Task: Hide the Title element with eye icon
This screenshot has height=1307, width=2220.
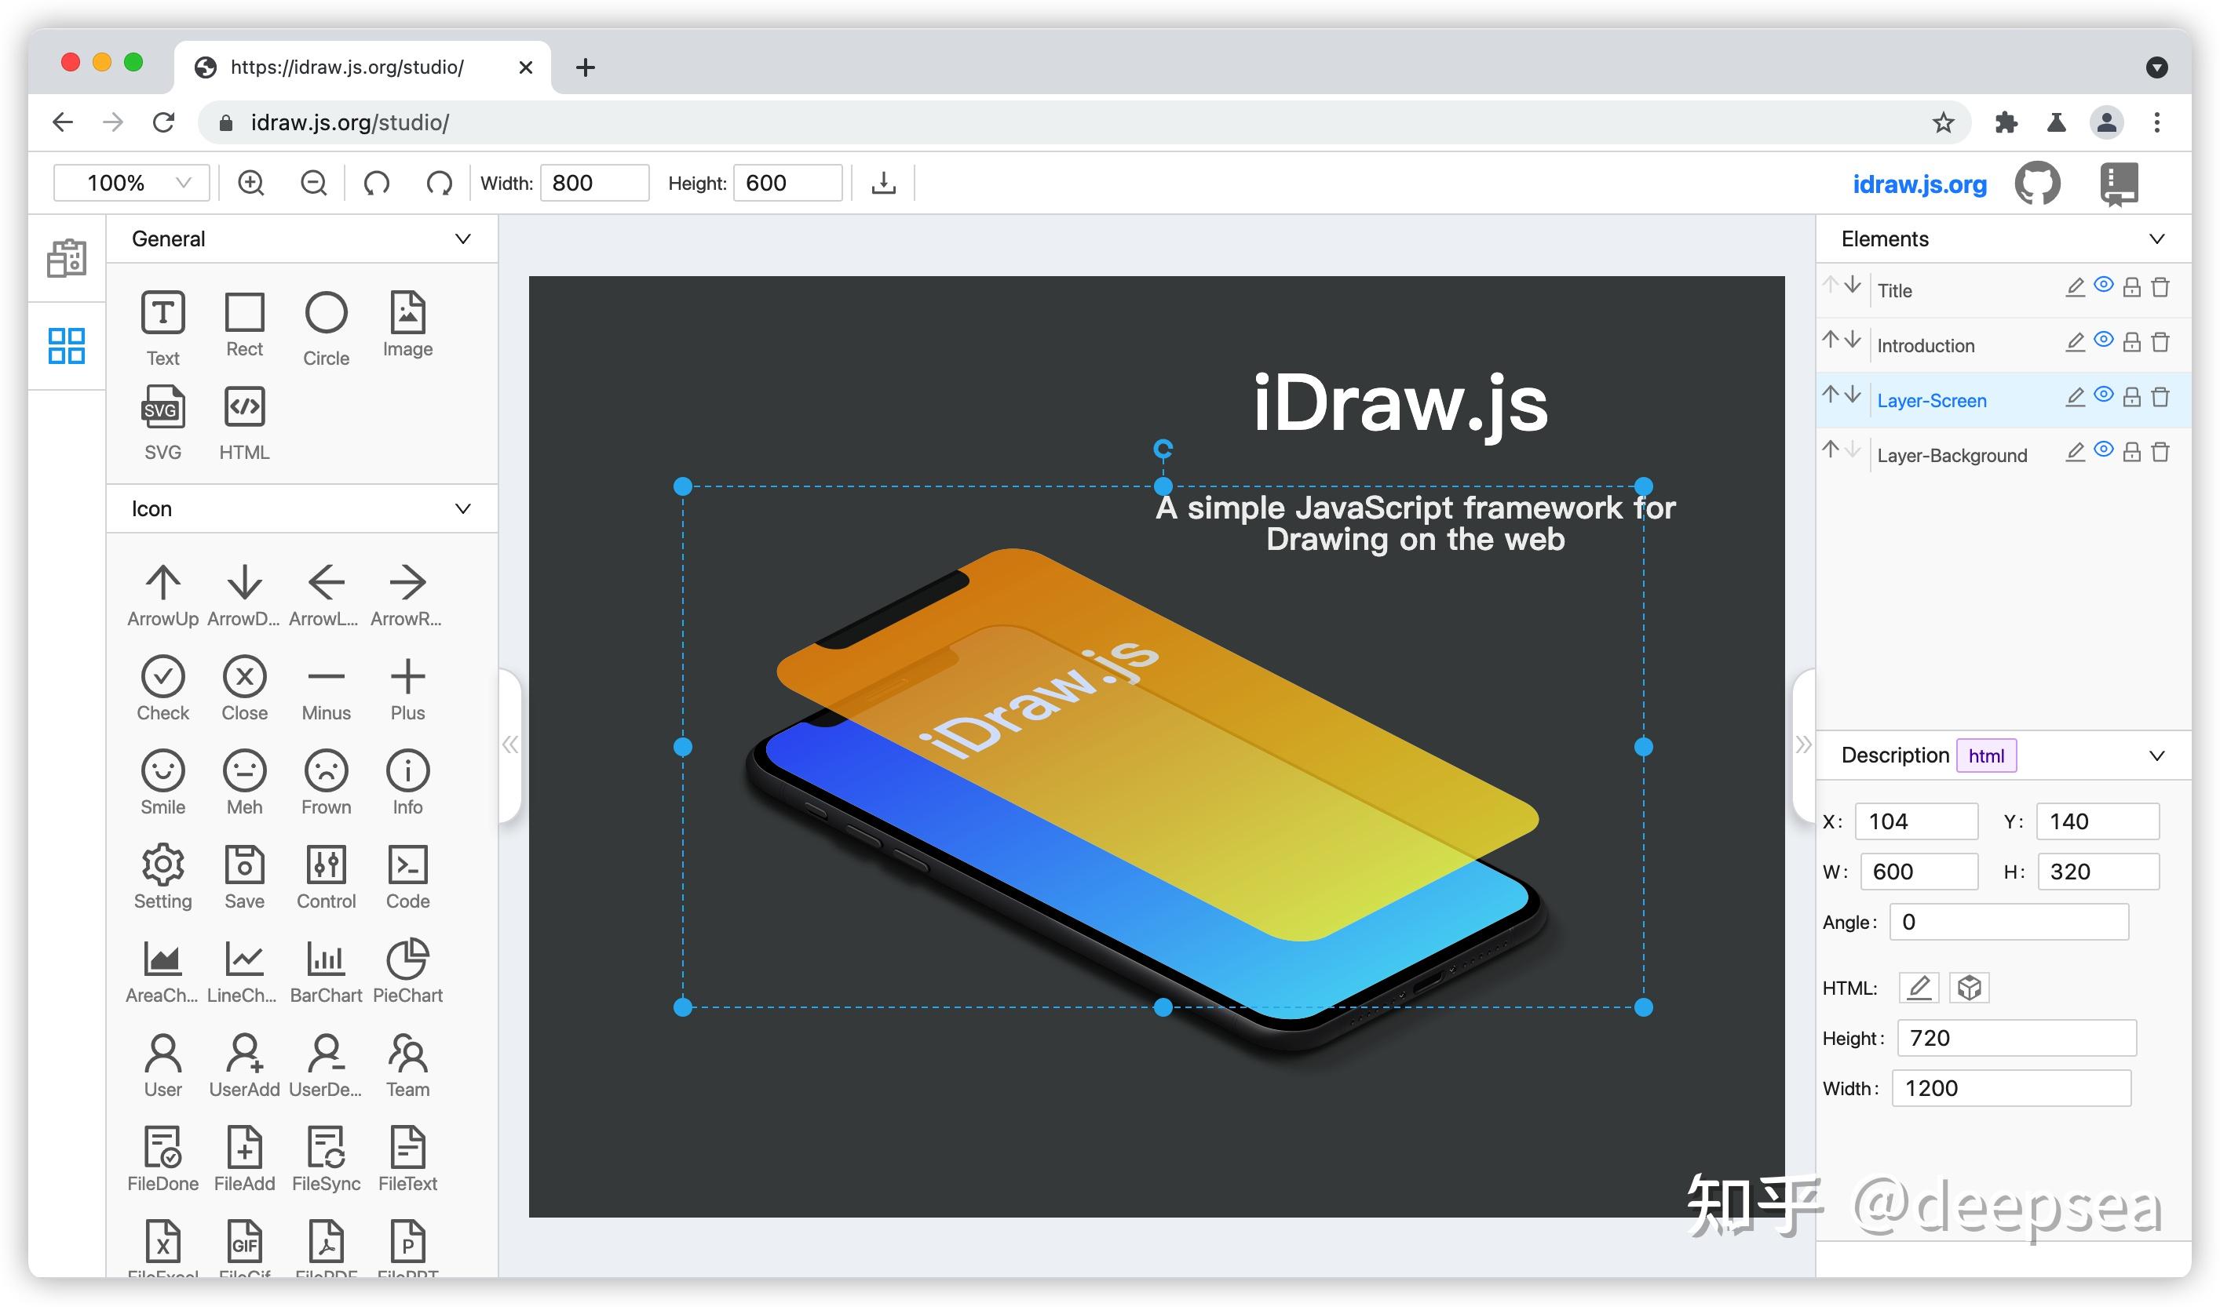Action: [x=2103, y=286]
